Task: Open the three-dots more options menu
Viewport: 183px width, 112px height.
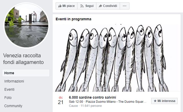Action: [125, 6]
